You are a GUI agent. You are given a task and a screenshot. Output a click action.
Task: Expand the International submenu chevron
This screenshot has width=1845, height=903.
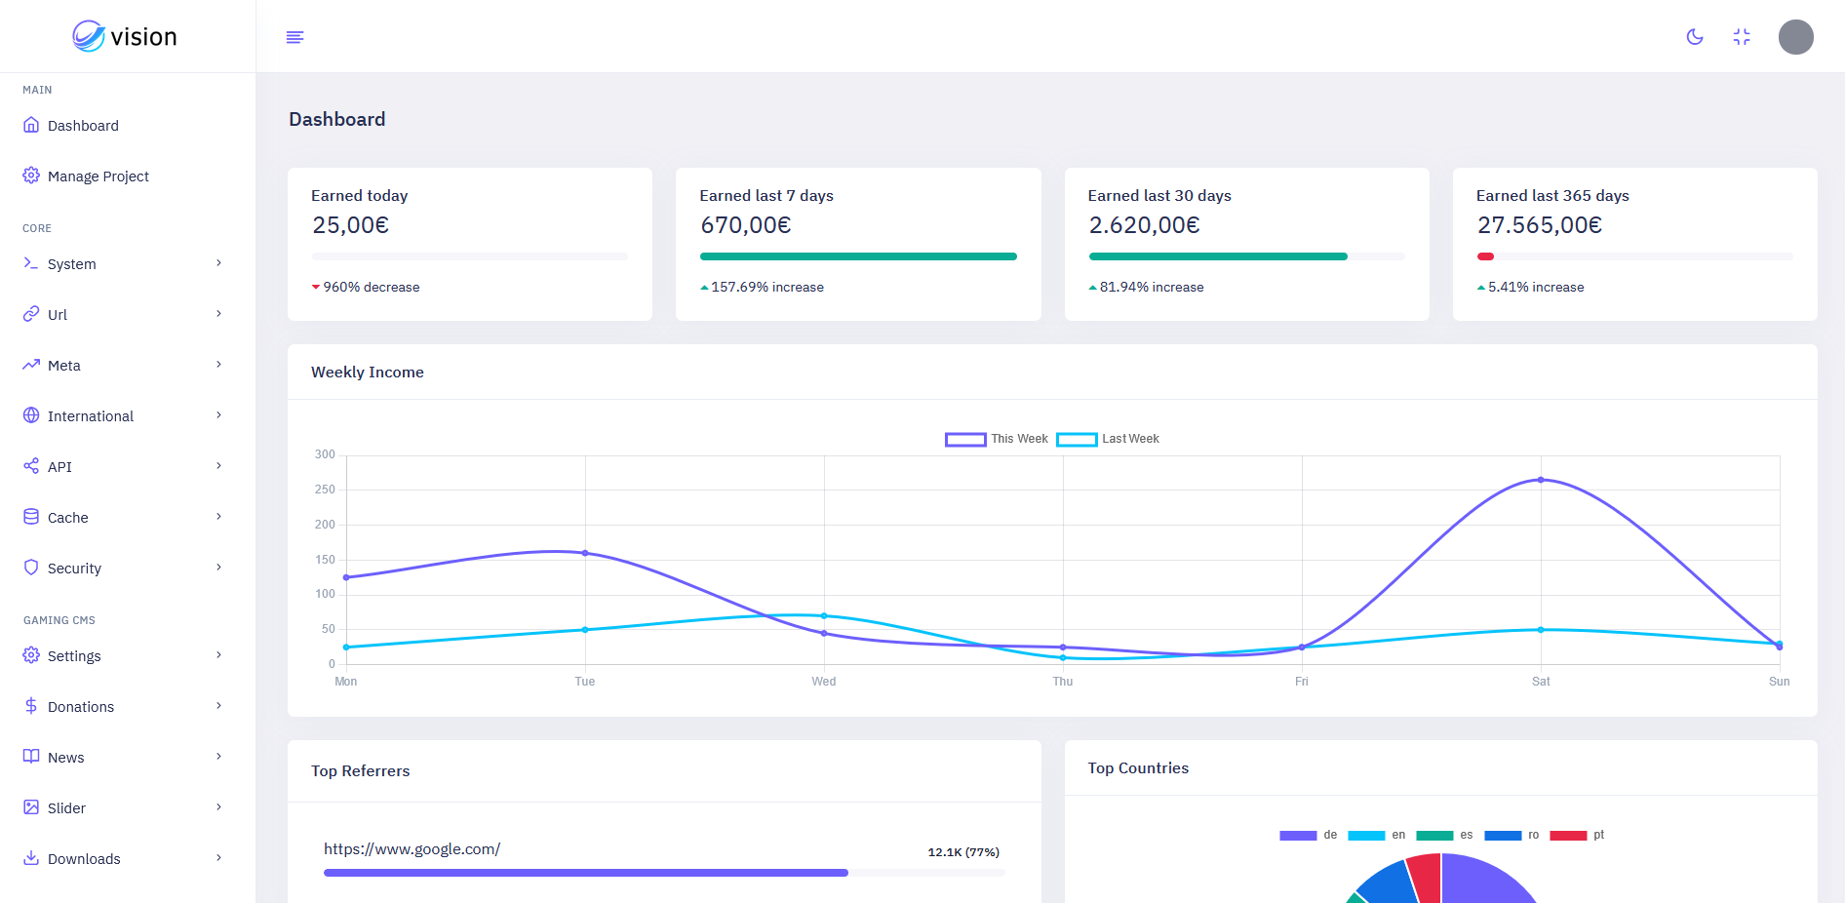219,415
